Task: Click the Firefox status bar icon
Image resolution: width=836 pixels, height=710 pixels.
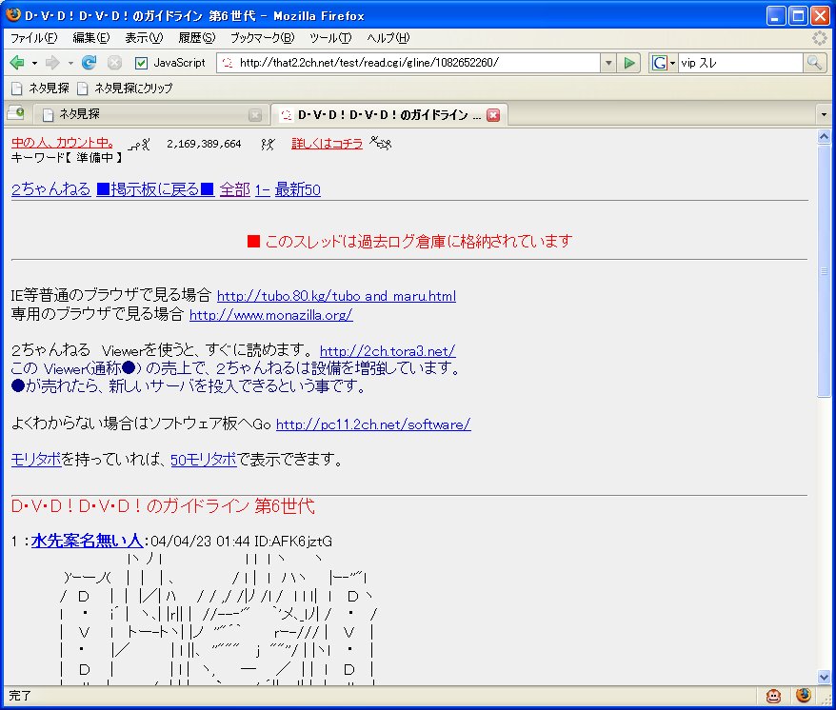Action: (803, 695)
